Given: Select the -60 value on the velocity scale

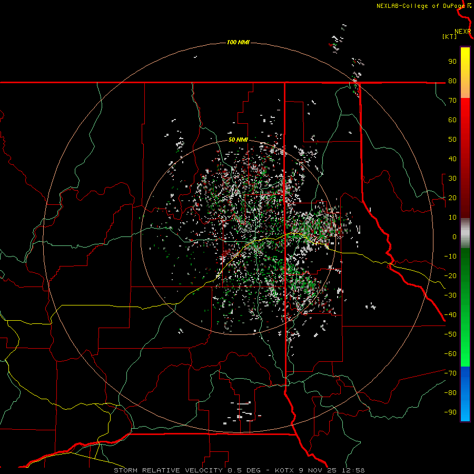Looking at the screenshot, I should pos(450,354).
